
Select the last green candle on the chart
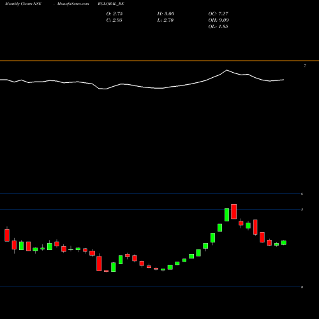[x=284, y=242]
